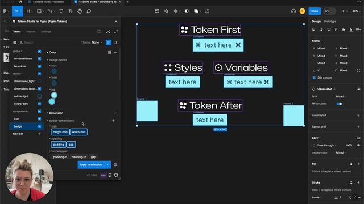
Task: Select the Pen tool
Action: [50, 11]
